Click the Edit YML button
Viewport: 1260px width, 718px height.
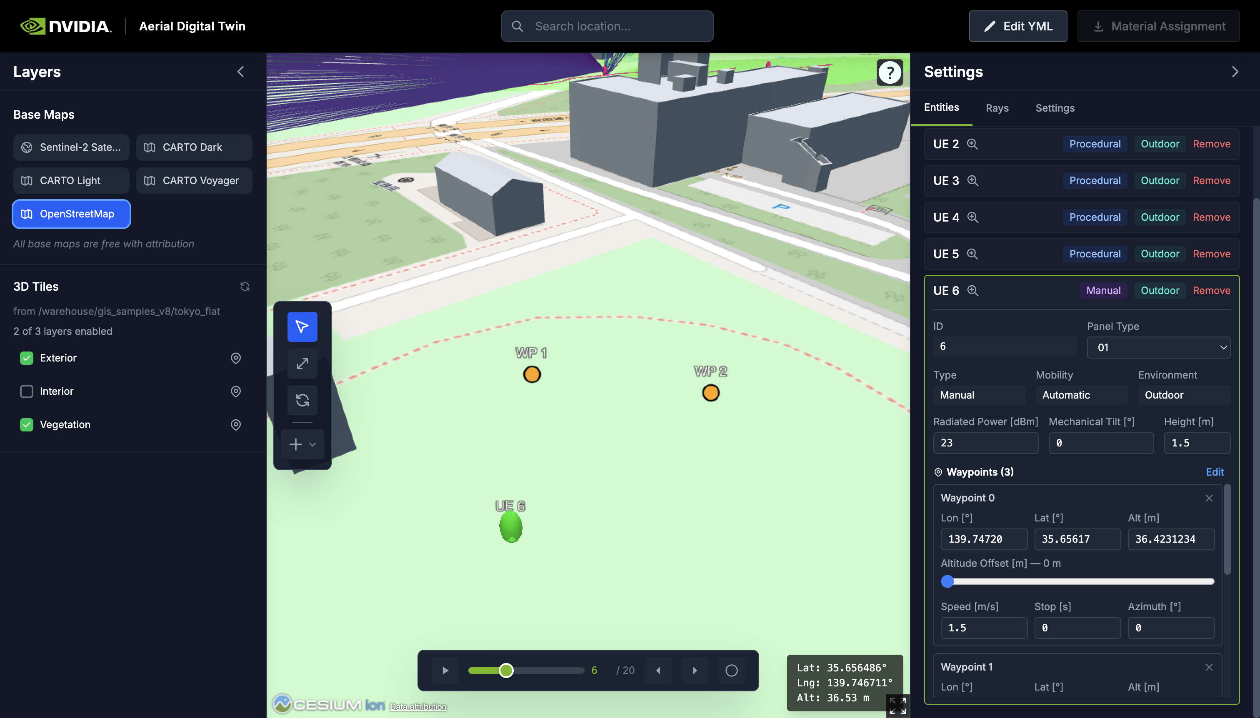point(1018,26)
